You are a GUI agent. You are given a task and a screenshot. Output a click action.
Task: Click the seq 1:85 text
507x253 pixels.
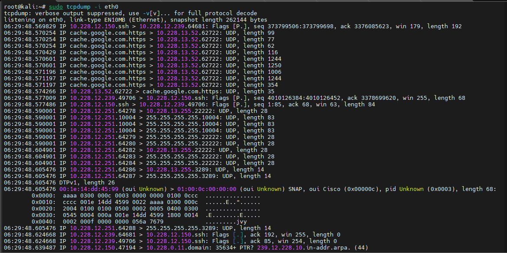click(268, 104)
